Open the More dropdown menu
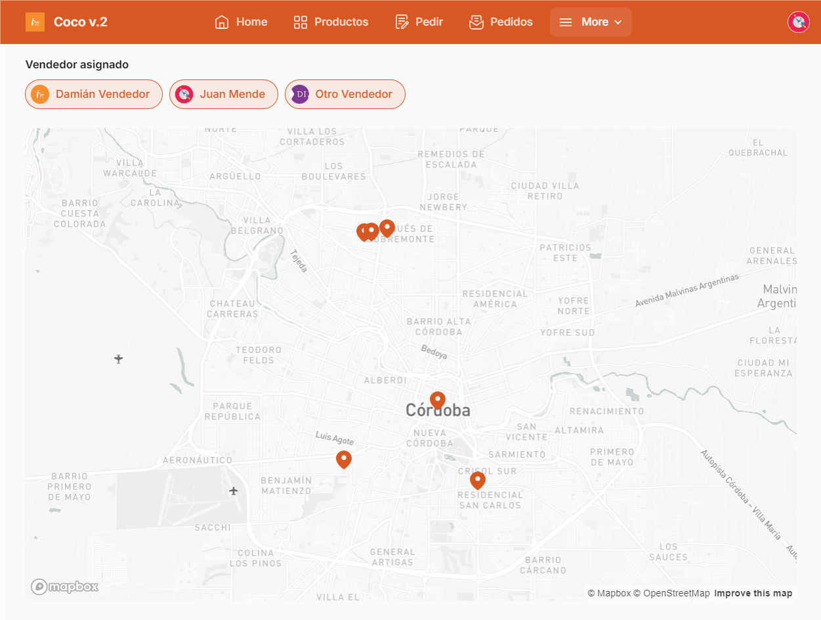The width and height of the screenshot is (821, 620). click(x=591, y=22)
